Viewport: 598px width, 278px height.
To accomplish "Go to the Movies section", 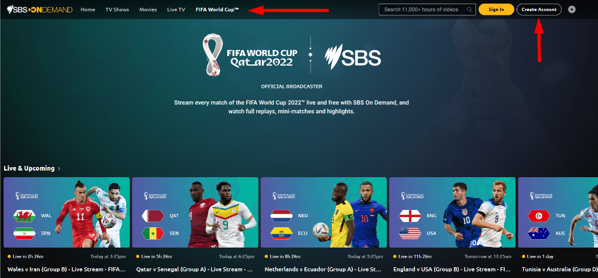I will [x=148, y=10].
